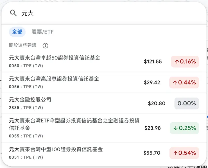Click the 2885 : TPE (TW) ticker label
Image resolution: width=208 pixels, height=168 pixels.
[26, 108]
